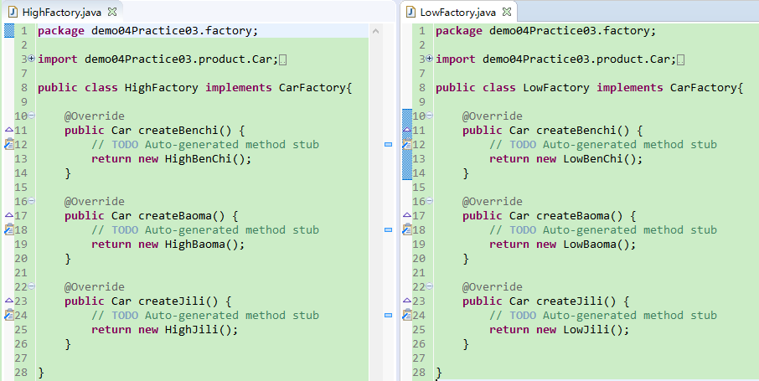Jump to line 24 TODO overview ruler marker in HighFactory
The image size is (759, 381).
[x=388, y=315]
